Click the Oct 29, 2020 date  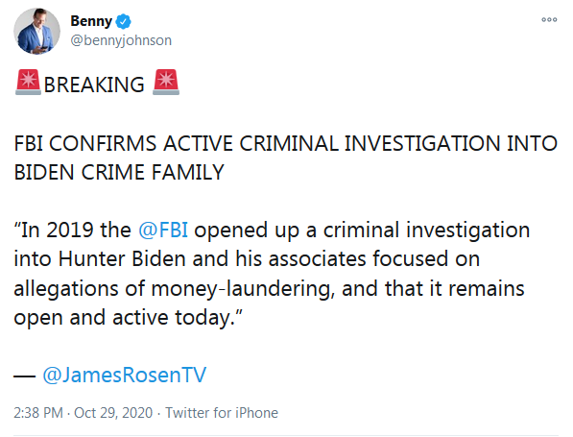tap(113, 413)
